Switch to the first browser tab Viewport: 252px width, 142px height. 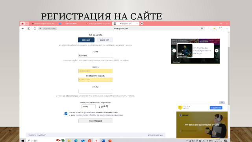(x=43, y=24)
